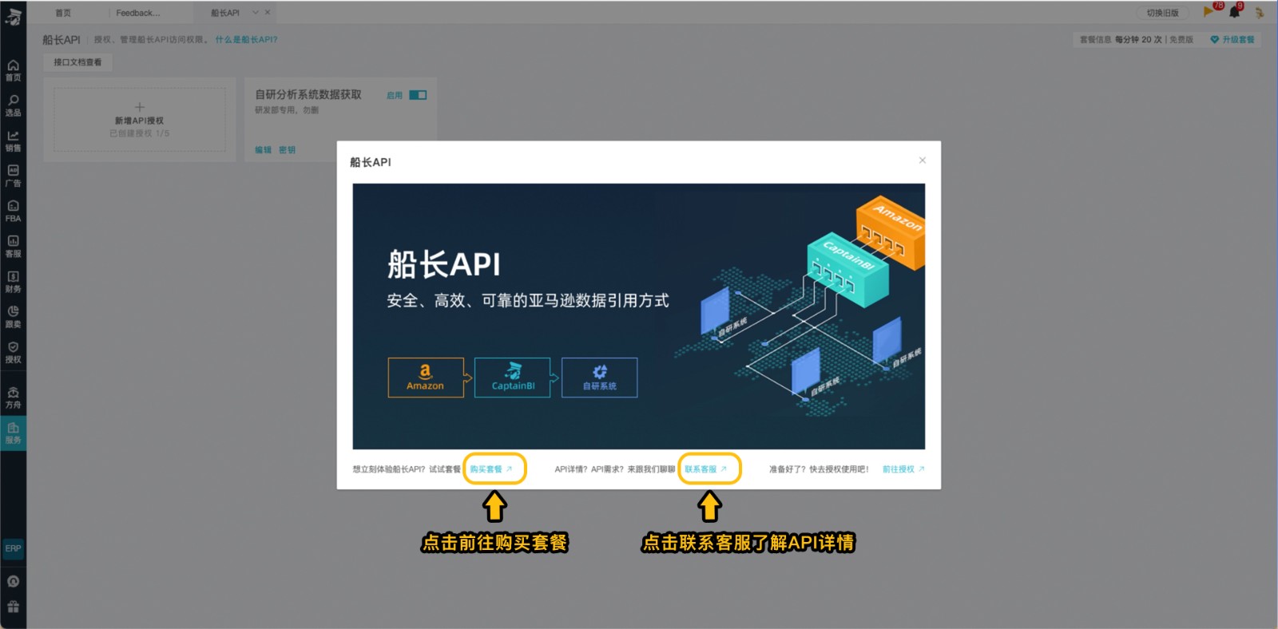Click the diamond 升级套餐 upgrade link

(1232, 39)
